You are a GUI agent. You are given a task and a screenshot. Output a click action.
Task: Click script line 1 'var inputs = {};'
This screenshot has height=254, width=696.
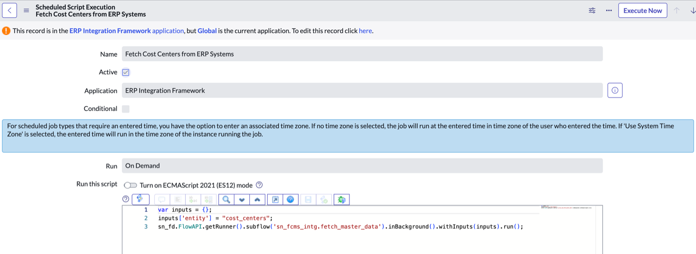click(185, 210)
